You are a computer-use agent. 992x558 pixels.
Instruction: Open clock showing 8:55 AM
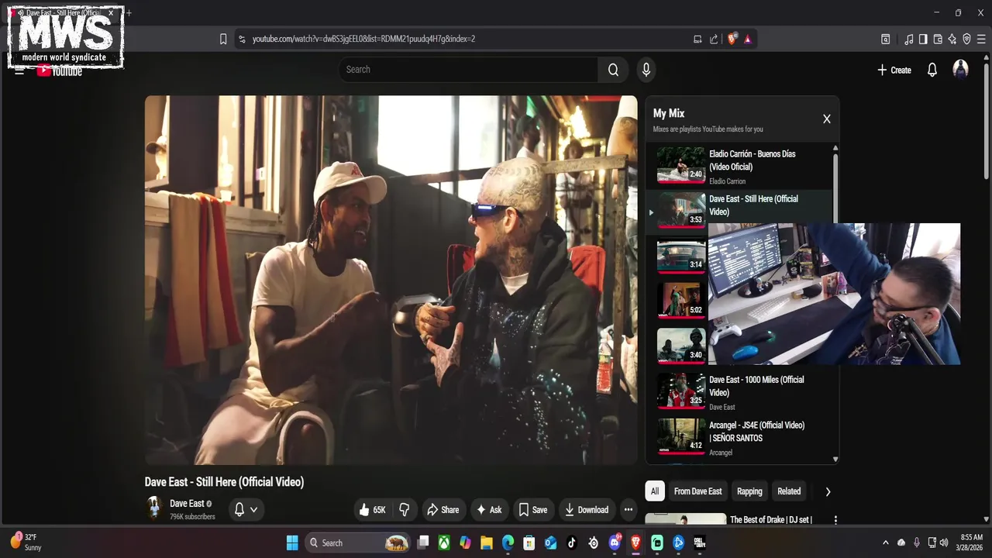[x=971, y=542]
